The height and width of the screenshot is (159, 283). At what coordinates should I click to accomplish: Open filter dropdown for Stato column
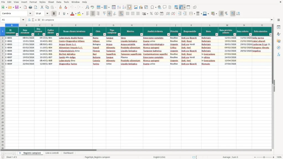[217, 35]
